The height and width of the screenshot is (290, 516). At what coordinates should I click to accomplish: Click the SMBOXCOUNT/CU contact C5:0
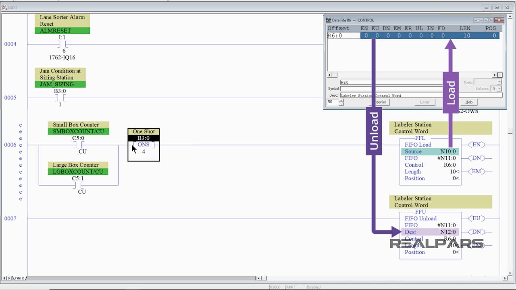(78, 145)
